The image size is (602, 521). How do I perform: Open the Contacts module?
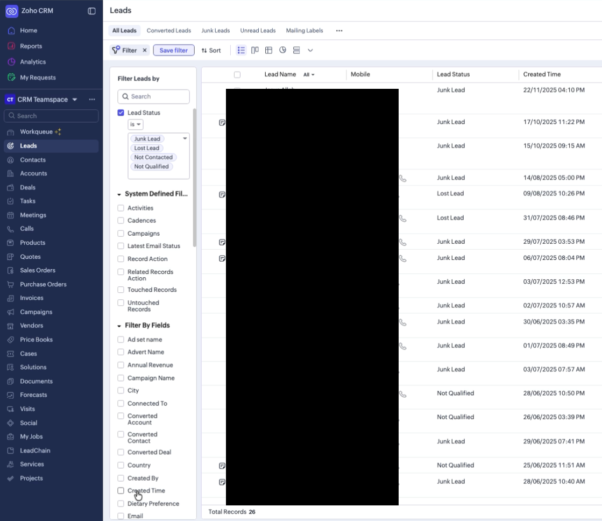coord(33,160)
